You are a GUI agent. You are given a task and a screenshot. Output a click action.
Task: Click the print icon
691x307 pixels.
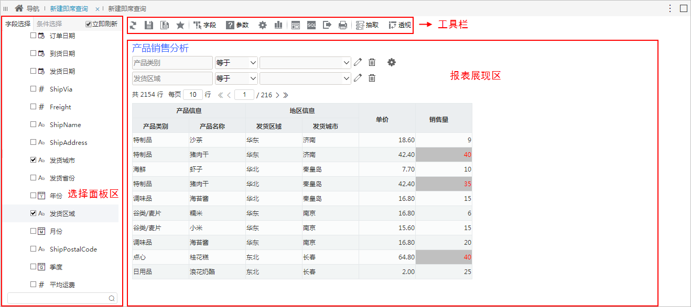tap(343, 25)
